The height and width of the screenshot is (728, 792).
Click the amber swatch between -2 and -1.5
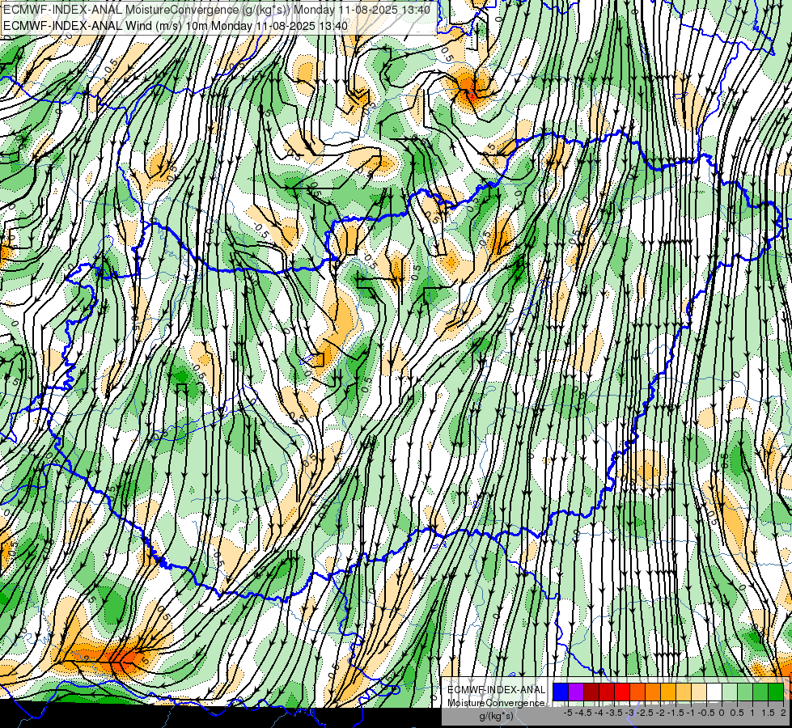pos(668,692)
